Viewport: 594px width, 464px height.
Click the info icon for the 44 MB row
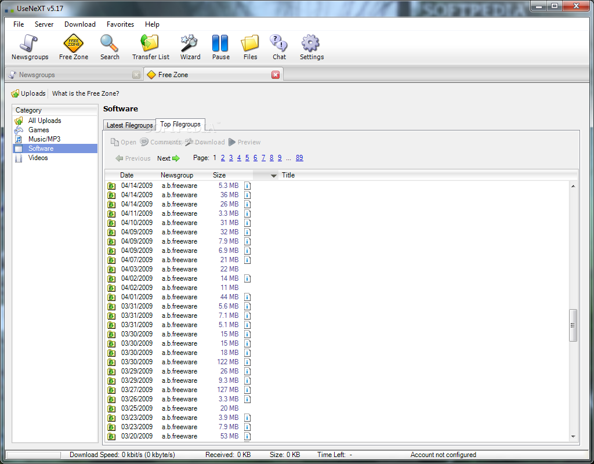247,297
